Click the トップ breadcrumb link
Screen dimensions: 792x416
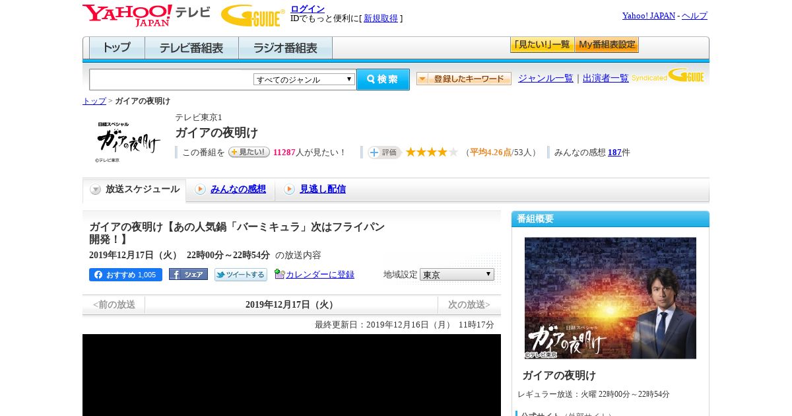pyautogui.click(x=94, y=101)
